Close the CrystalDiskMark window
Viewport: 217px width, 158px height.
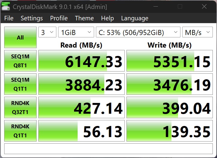(204, 6)
